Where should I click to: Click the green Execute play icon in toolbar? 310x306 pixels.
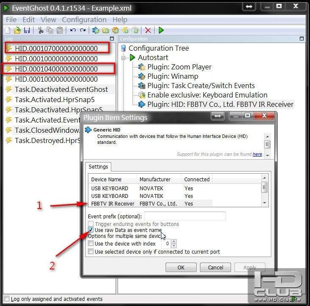pyautogui.click(x=161, y=30)
